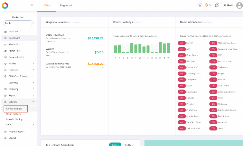This screenshot has width=243, height=147.
Task: Switch to the Playground tab
Action: click(66, 6)
